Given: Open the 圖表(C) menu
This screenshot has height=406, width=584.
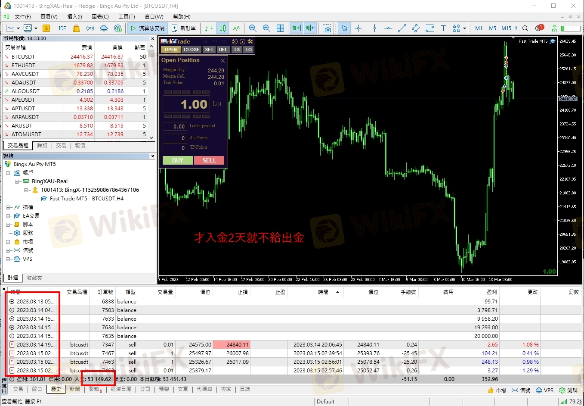Looking at the screenshot, I should [100, 16].
